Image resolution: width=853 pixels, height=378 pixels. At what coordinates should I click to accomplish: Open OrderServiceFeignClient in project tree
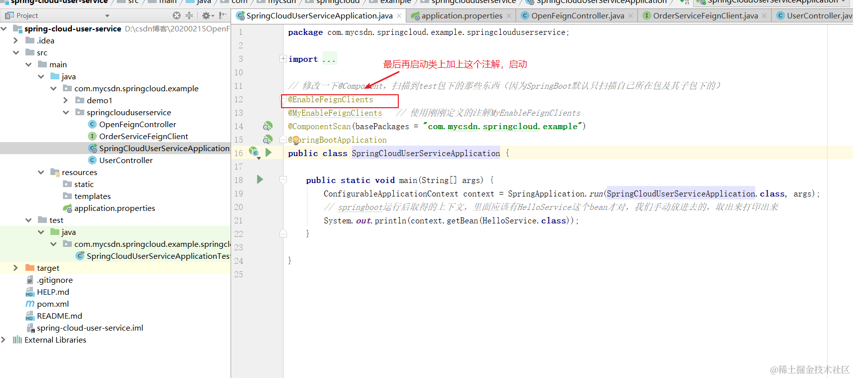[x=143, y=136]
